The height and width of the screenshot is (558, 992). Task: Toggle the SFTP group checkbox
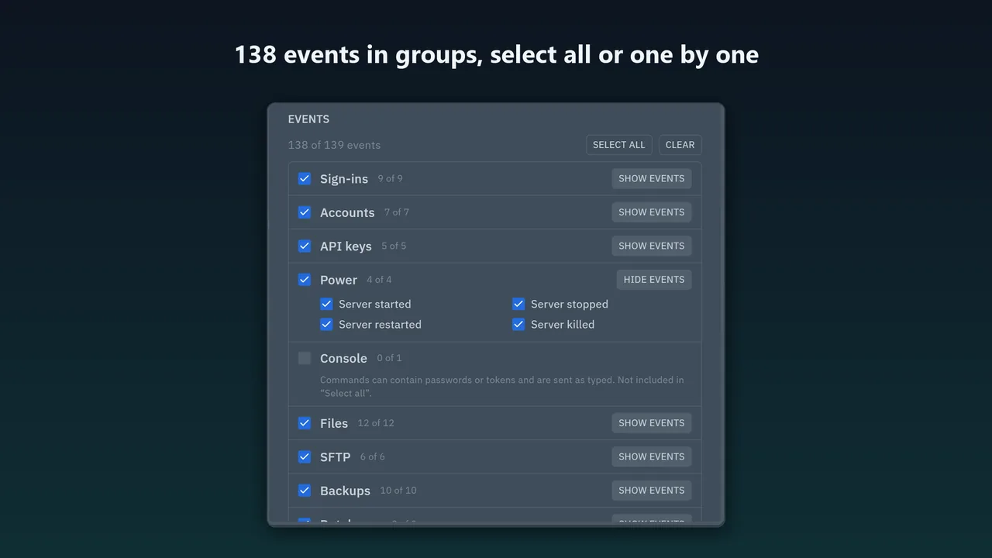pos(305,456)
